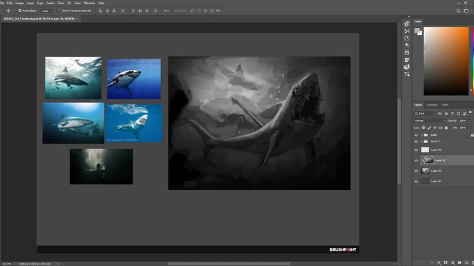Switch to the Channels tab
The height and width of the screenshot is (266, 474).
[431, 105]
